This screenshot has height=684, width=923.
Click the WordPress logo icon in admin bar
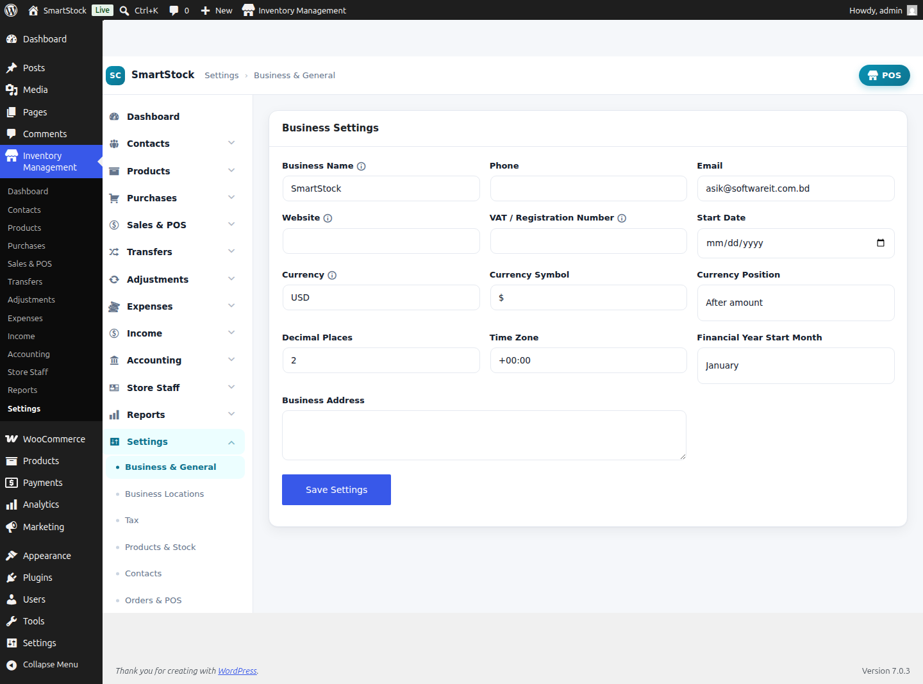click(x=11, y=10)
